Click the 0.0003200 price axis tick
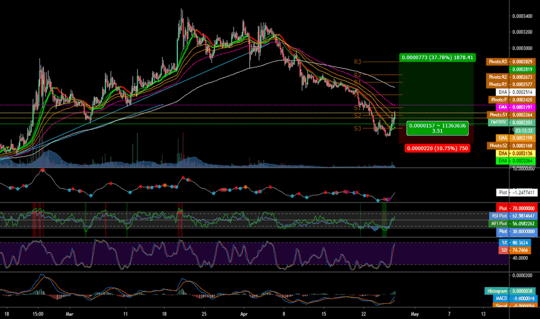 click(522, 32)
